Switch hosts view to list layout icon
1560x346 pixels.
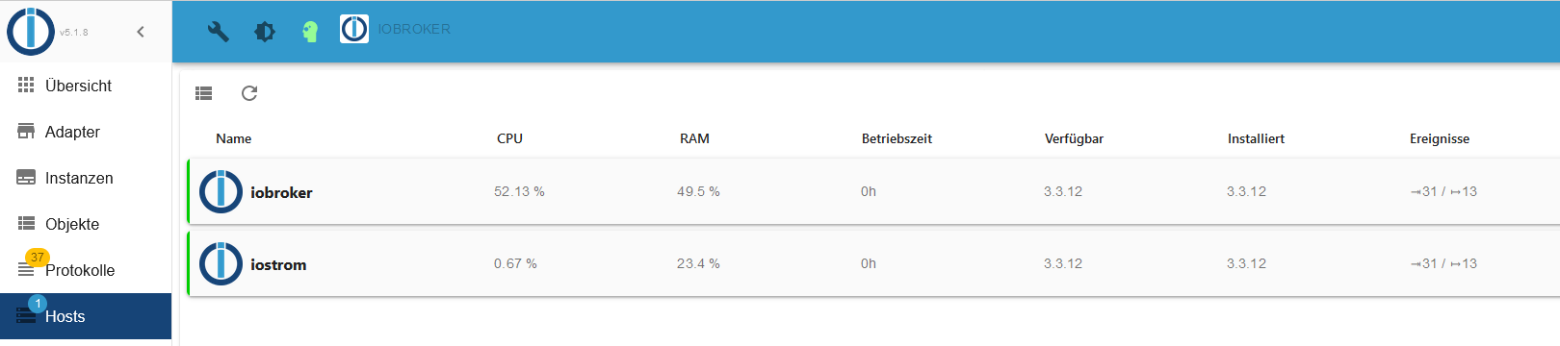pos(203,93)
